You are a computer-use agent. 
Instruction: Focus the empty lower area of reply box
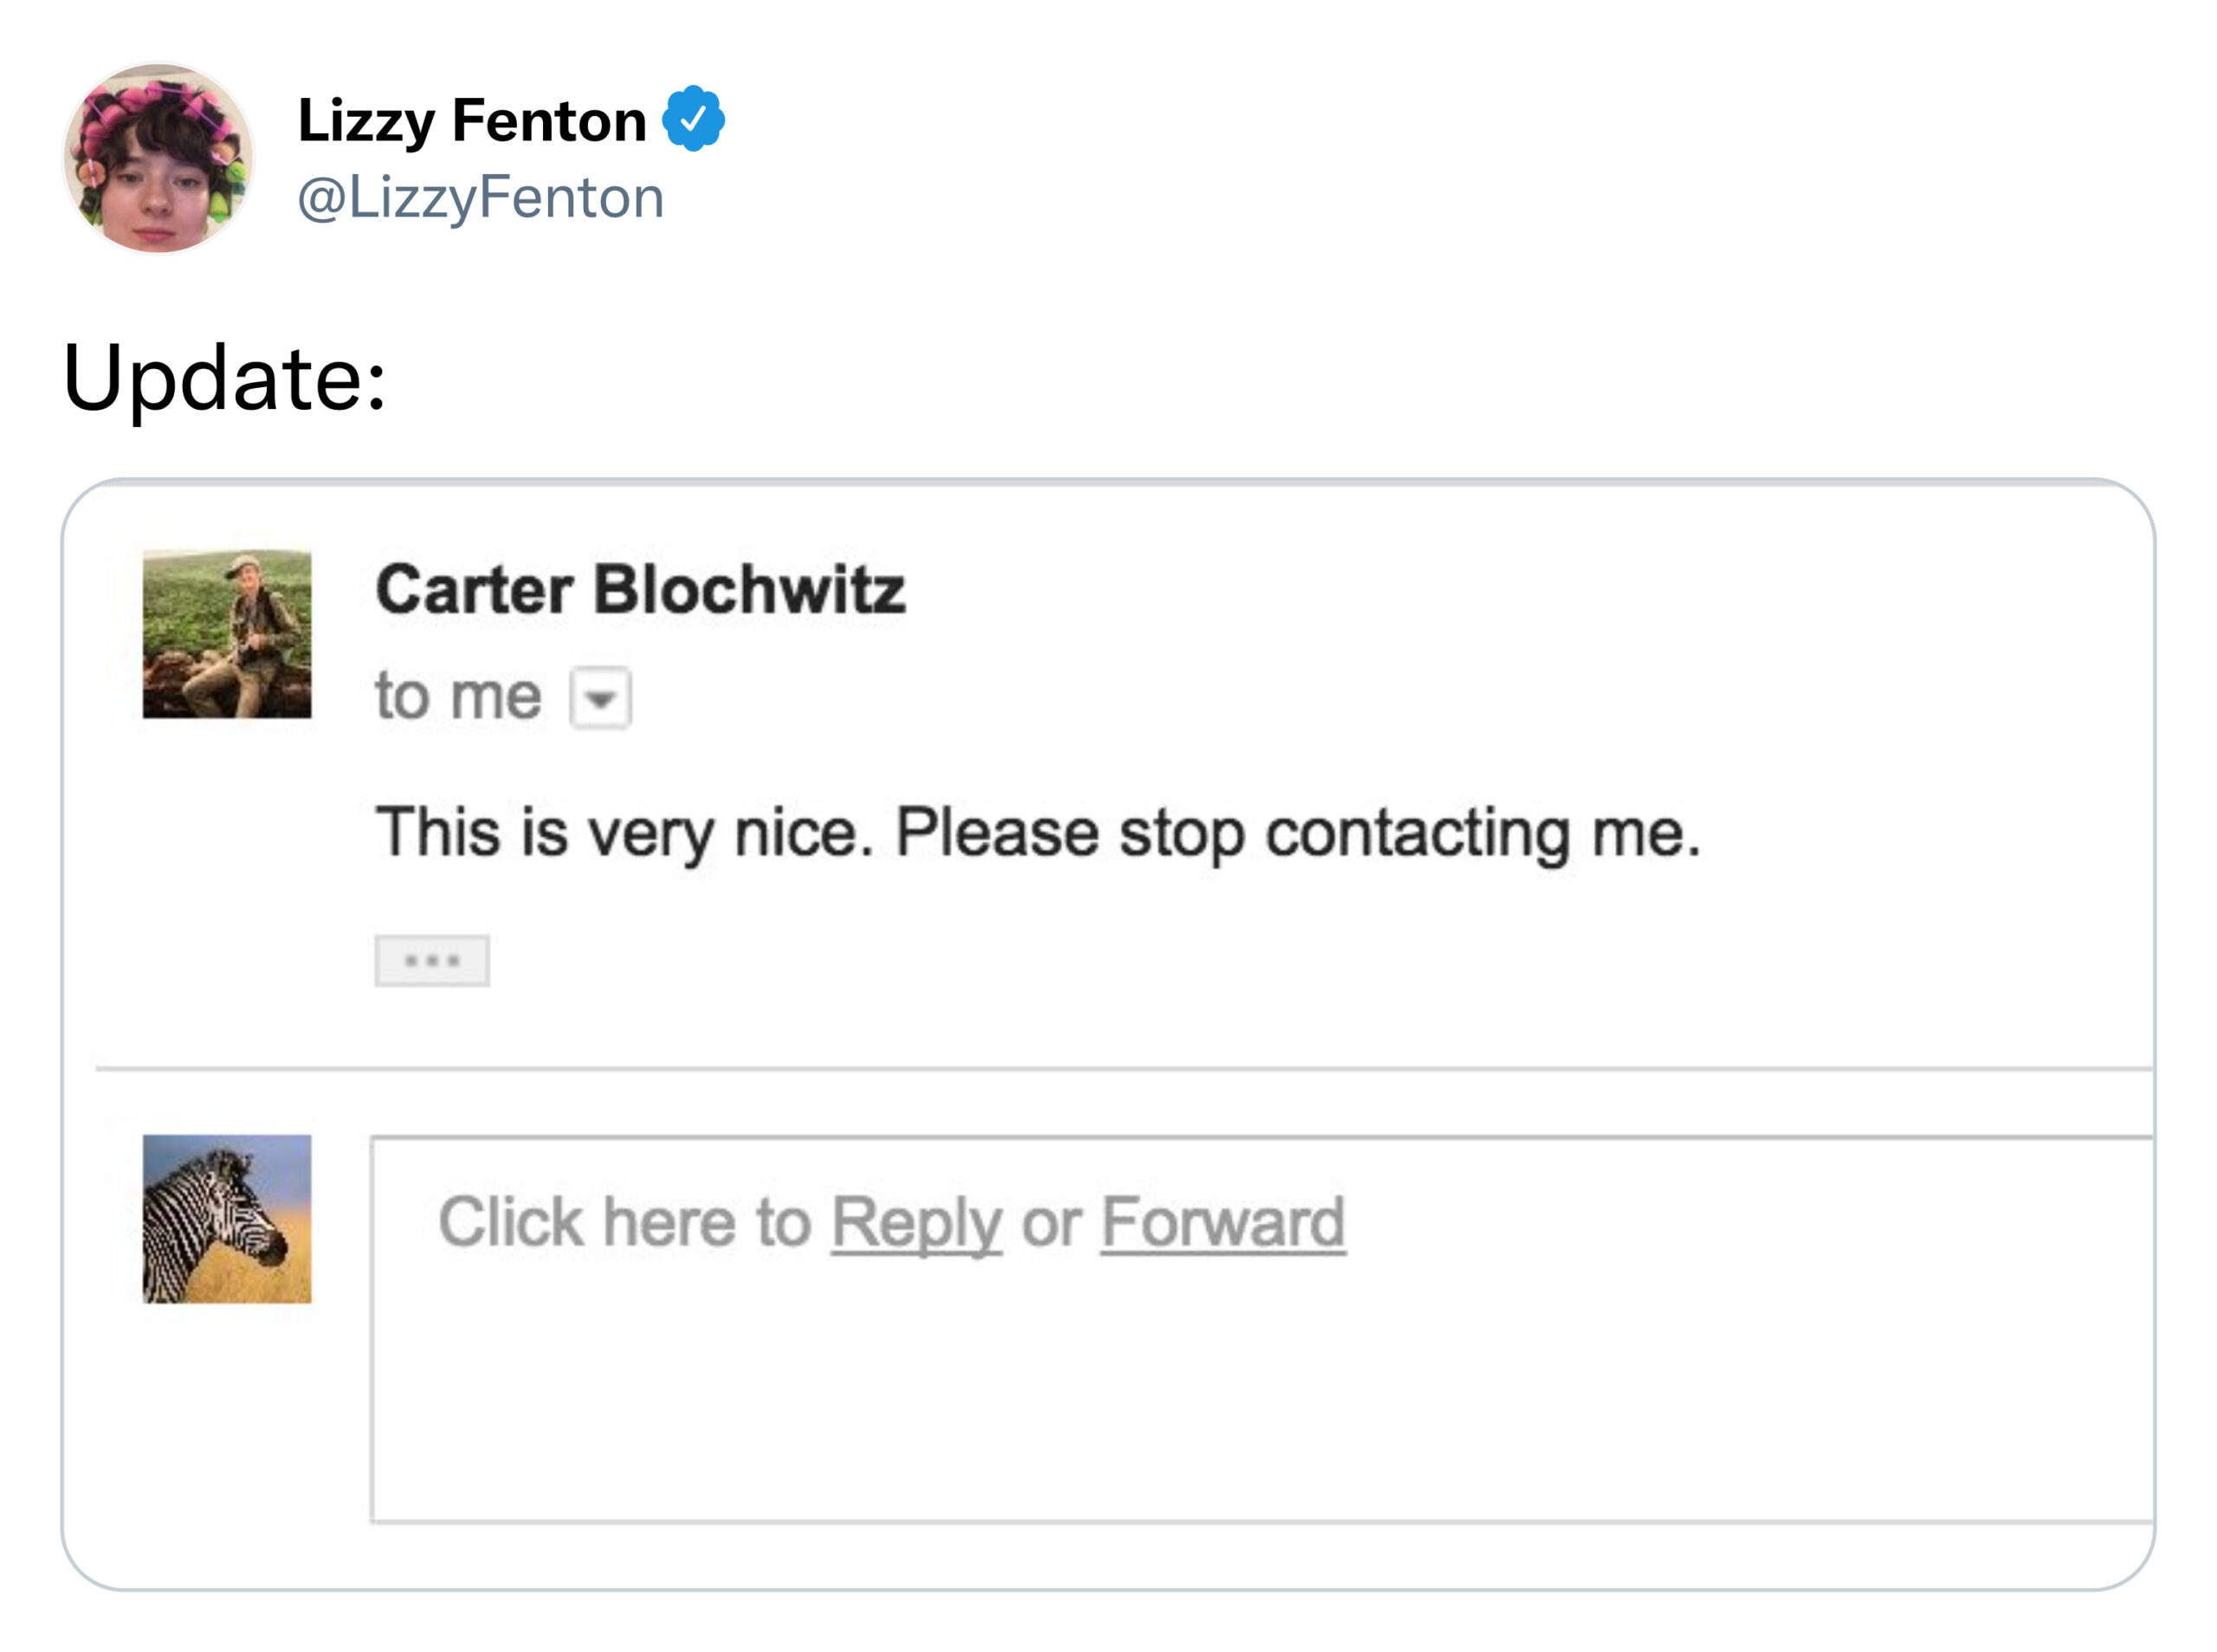click(x=1262, y=1400)
